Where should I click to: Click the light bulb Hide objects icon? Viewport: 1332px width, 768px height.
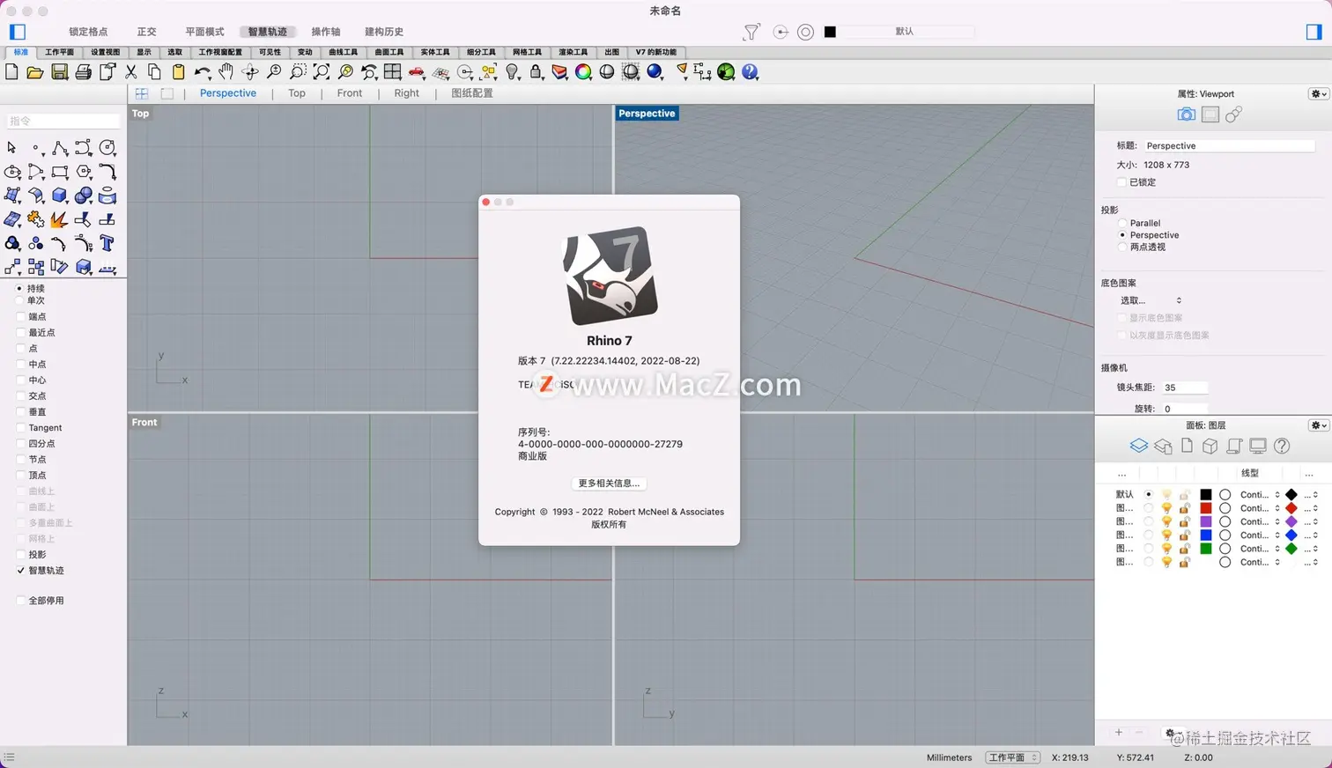click(512, 72)
